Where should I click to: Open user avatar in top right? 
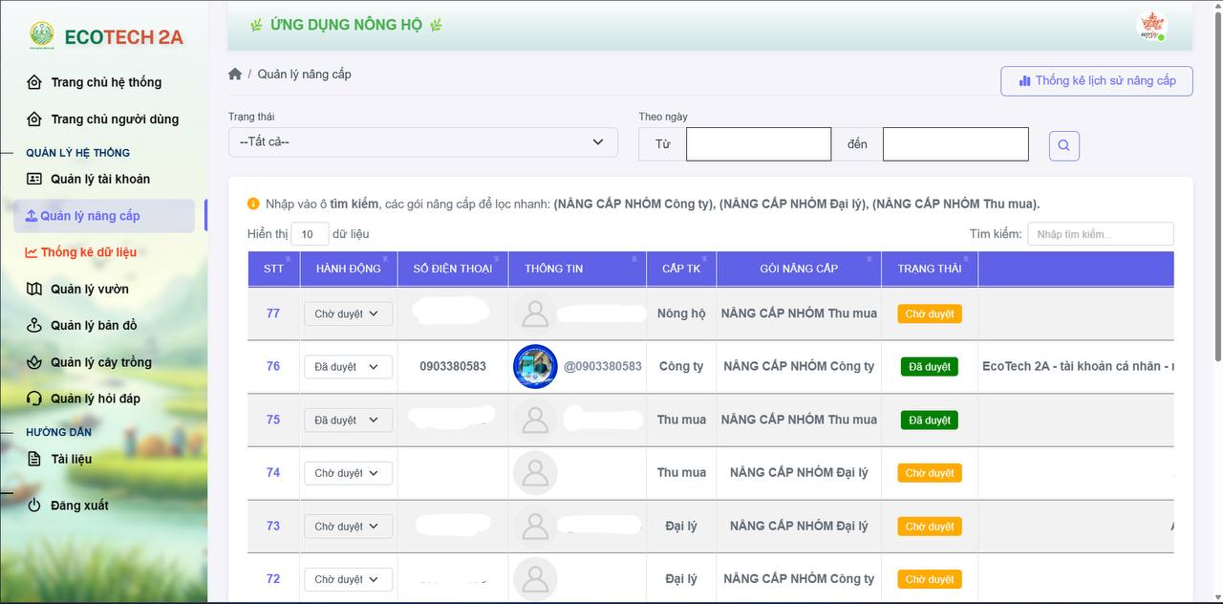pos(1151,27)
